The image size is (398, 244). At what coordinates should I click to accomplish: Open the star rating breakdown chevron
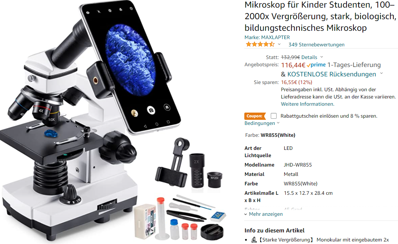tap(279, 44)
